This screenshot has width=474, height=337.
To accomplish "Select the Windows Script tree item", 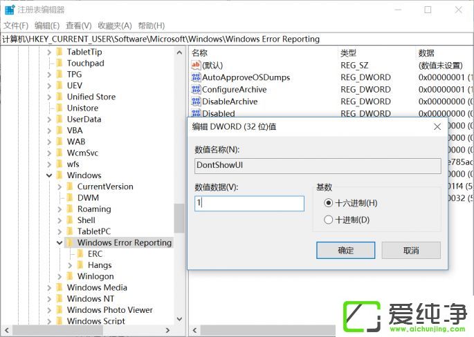I will point(95,321).
